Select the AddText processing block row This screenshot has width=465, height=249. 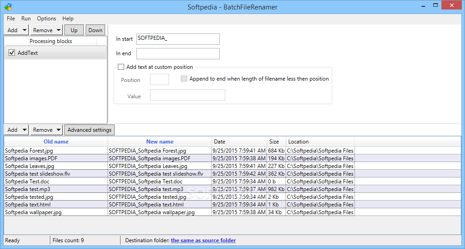tap(55, 53)
